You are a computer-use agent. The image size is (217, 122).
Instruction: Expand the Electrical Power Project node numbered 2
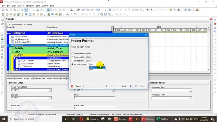click(15, 69)
